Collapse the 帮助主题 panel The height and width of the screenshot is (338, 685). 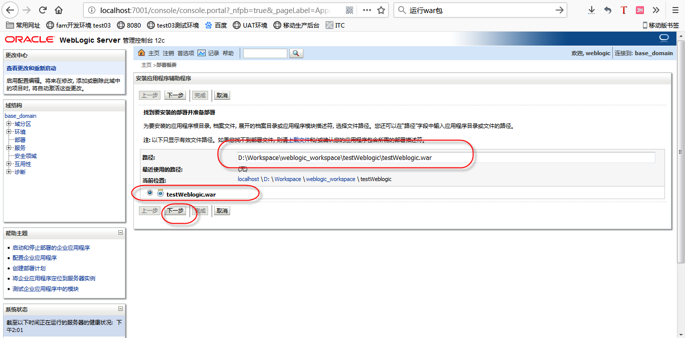click(x=120, y=233)
